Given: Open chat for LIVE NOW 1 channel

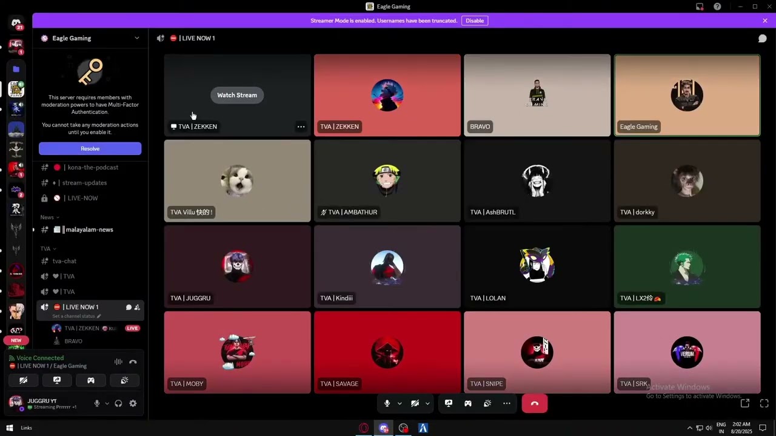Looking at the screenshot, I should pyautogui.click(x=129, y=308).
